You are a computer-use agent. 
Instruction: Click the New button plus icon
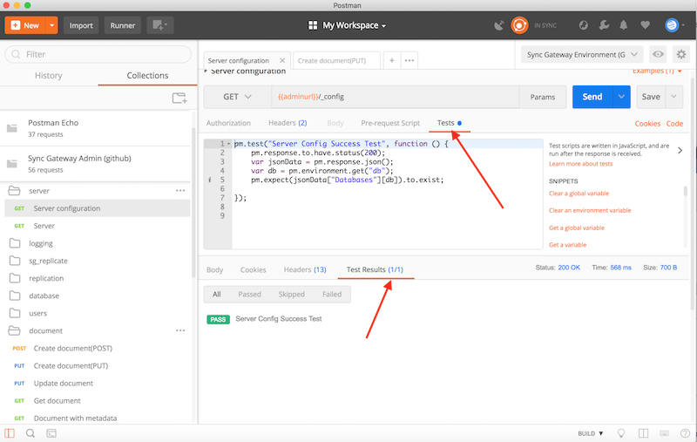(x=15, y=25)
